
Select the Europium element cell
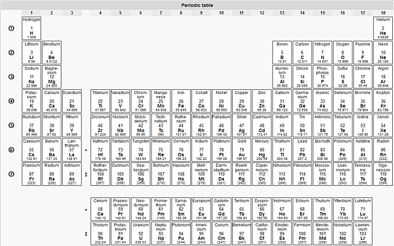tap(201, 209)
